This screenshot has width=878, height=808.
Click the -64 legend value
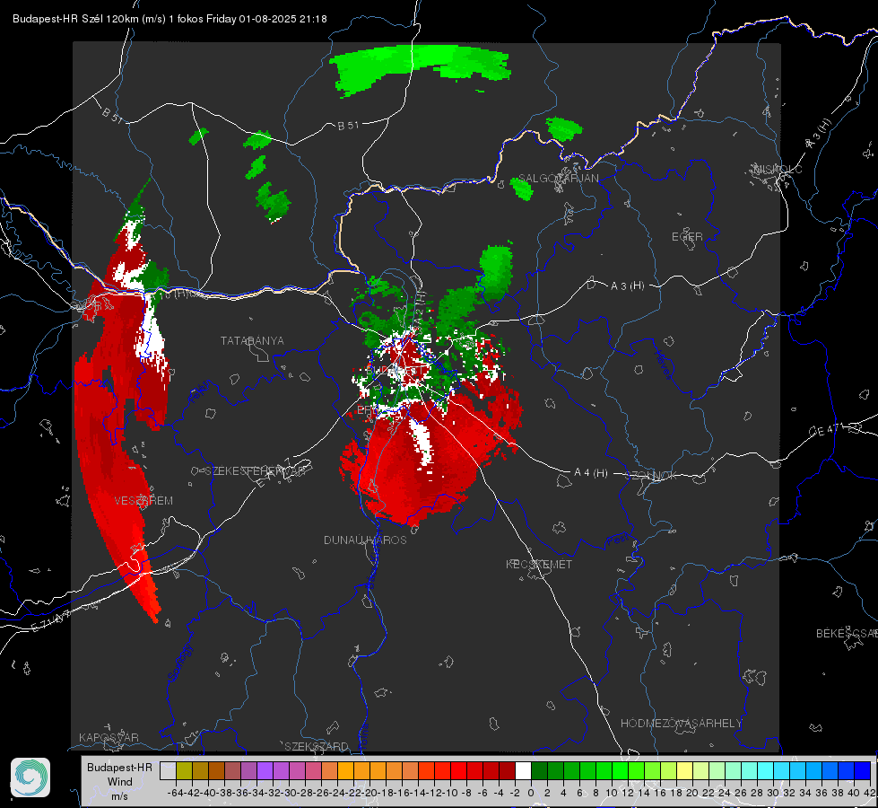(x=175, y=793)
